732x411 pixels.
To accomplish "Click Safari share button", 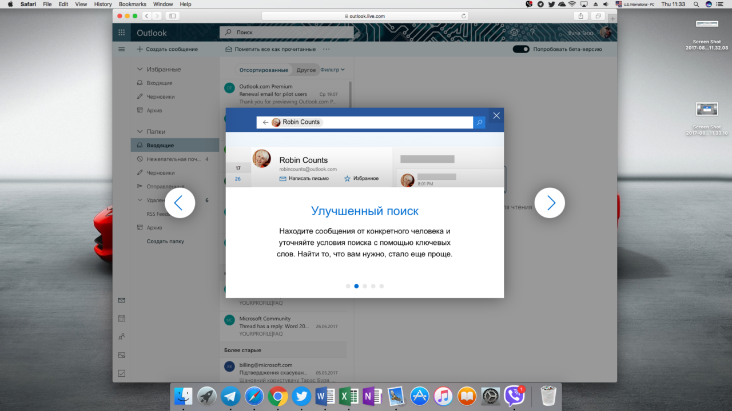I will [x=581, y=16].
